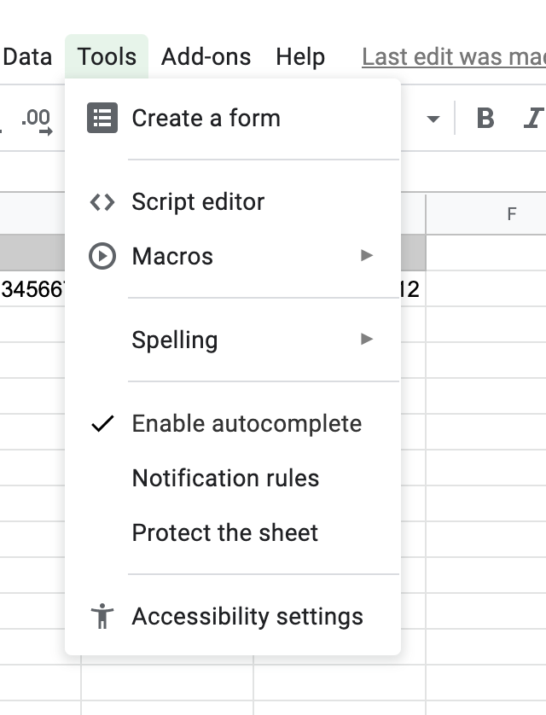Expand the Macros submenu arrow

click(x=367, y=255)
